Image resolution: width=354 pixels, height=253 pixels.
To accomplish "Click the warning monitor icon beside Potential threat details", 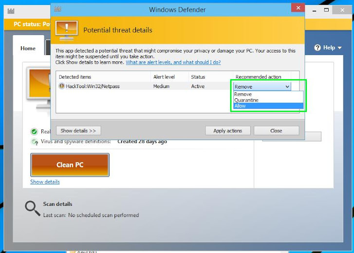I will pos(67,31).
